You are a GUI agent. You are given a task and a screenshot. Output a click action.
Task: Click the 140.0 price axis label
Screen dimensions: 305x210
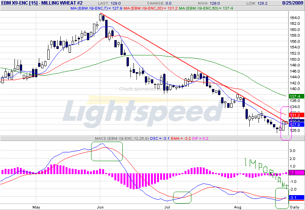[x=295, y=89]
